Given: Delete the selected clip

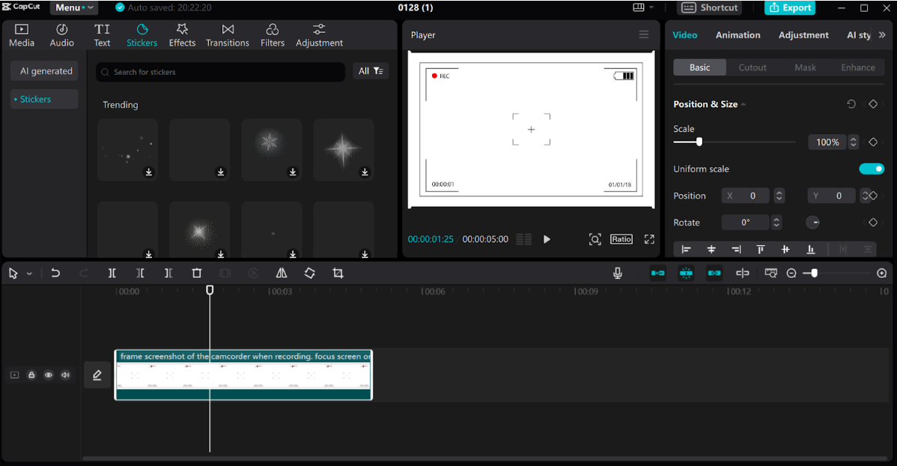Looking at the screenshot, I should tap(197, 273).
